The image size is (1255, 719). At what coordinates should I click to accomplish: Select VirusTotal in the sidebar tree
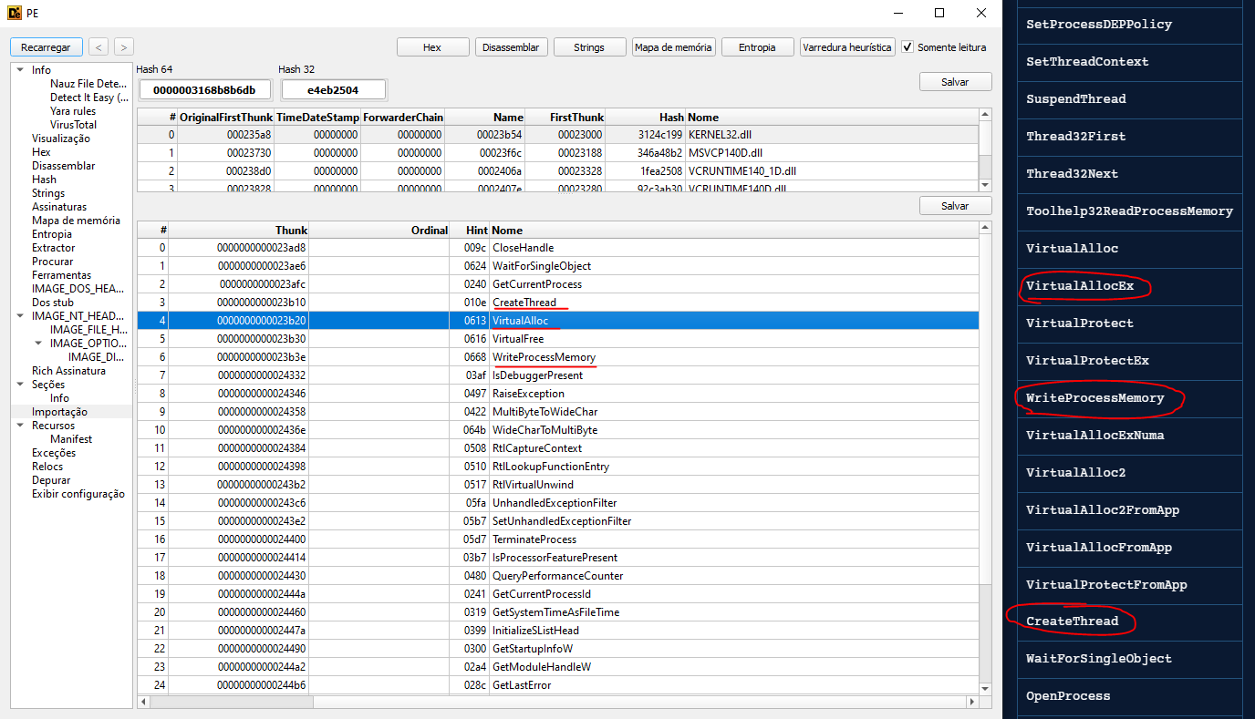(x=73, y=125)
